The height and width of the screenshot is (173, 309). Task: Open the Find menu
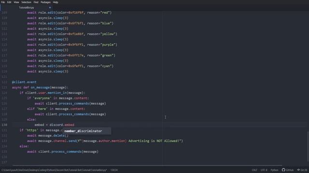36,2
